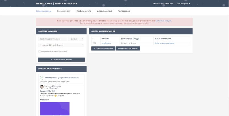Click the и ещё 4 Ваших друга text
Screen dimensions: 229x116
tap(51, 88)
